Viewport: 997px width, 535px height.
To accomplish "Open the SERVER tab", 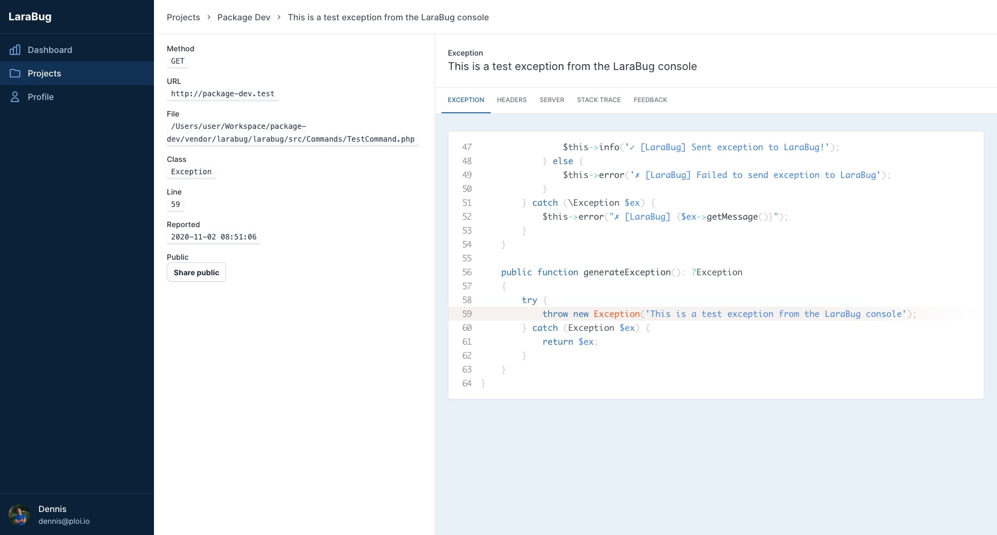I will (x=552, y=100).
